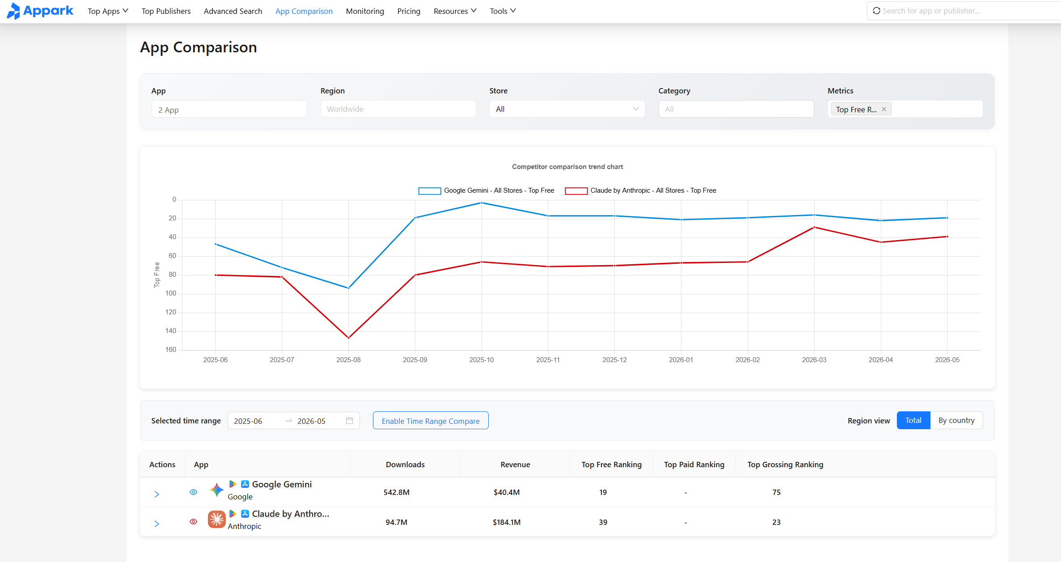Expand the Google Gemini row
Screen dimensions: 1061x562
click(157, 494)
